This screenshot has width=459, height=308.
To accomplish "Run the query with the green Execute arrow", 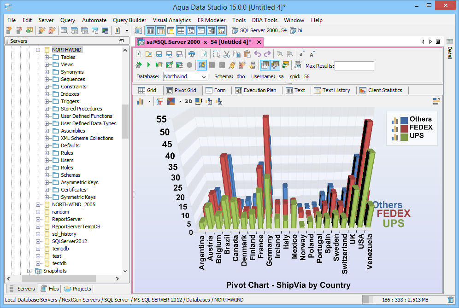I will click(x=149, y=65).
